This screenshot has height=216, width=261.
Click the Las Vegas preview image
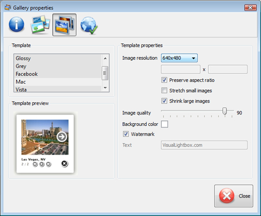pos(45,137)
